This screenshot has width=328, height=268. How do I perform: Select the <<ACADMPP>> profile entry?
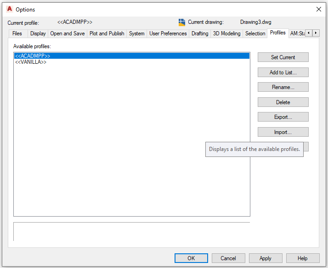[32, 56]
